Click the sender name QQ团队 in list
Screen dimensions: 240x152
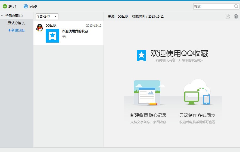click(51, 26)
